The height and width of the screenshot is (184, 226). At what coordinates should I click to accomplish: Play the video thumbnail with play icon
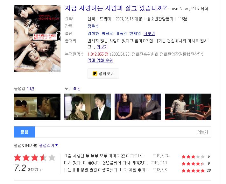pos(37,107)
